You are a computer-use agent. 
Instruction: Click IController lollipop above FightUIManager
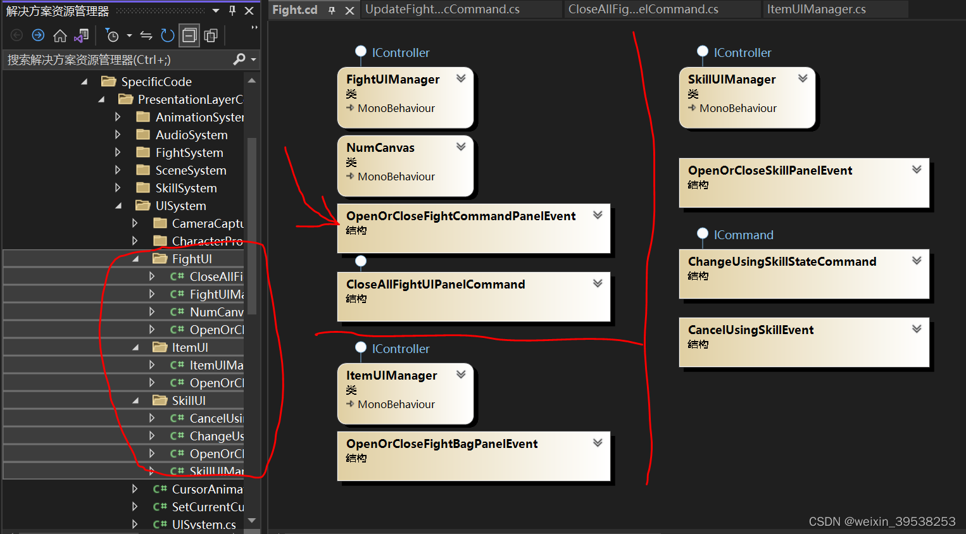361,52
